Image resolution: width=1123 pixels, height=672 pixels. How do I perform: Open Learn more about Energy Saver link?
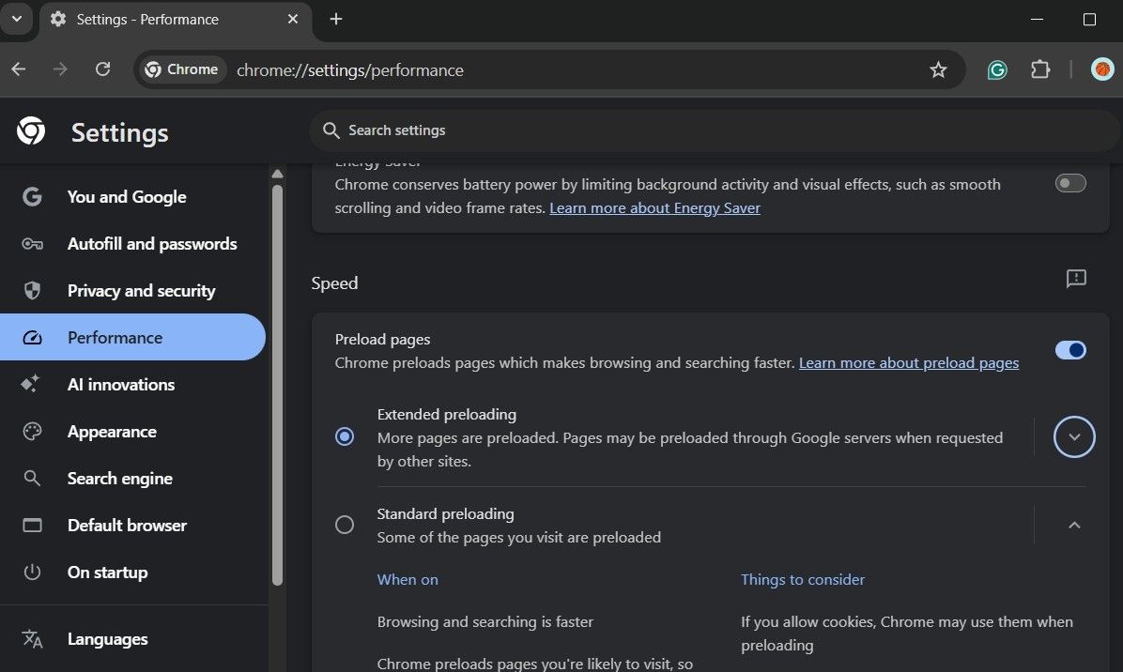click(x=654, y=208)
